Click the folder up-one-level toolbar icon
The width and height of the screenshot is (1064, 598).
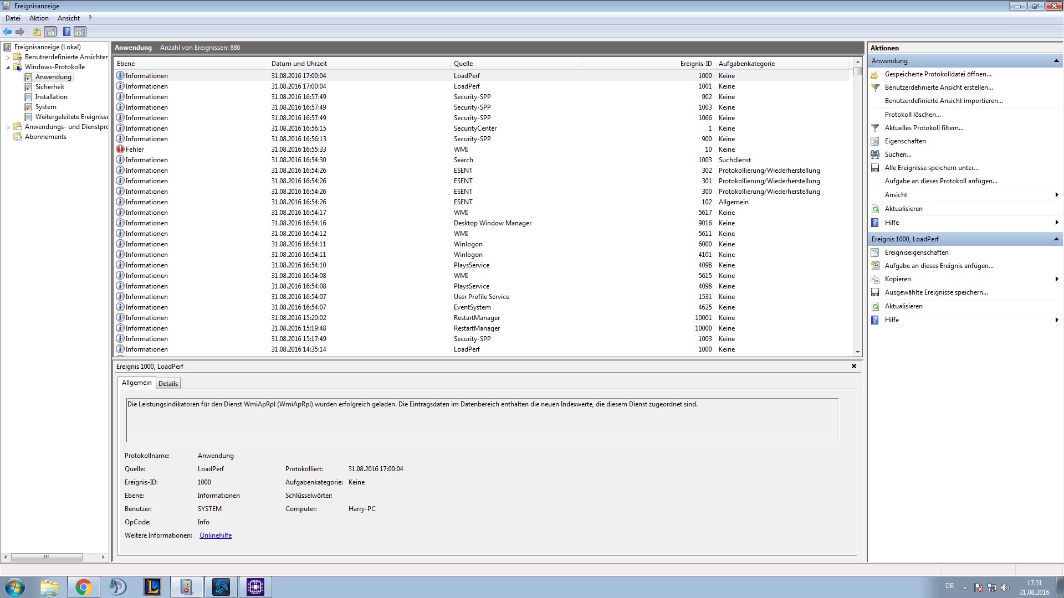click(x=37, y=32)
